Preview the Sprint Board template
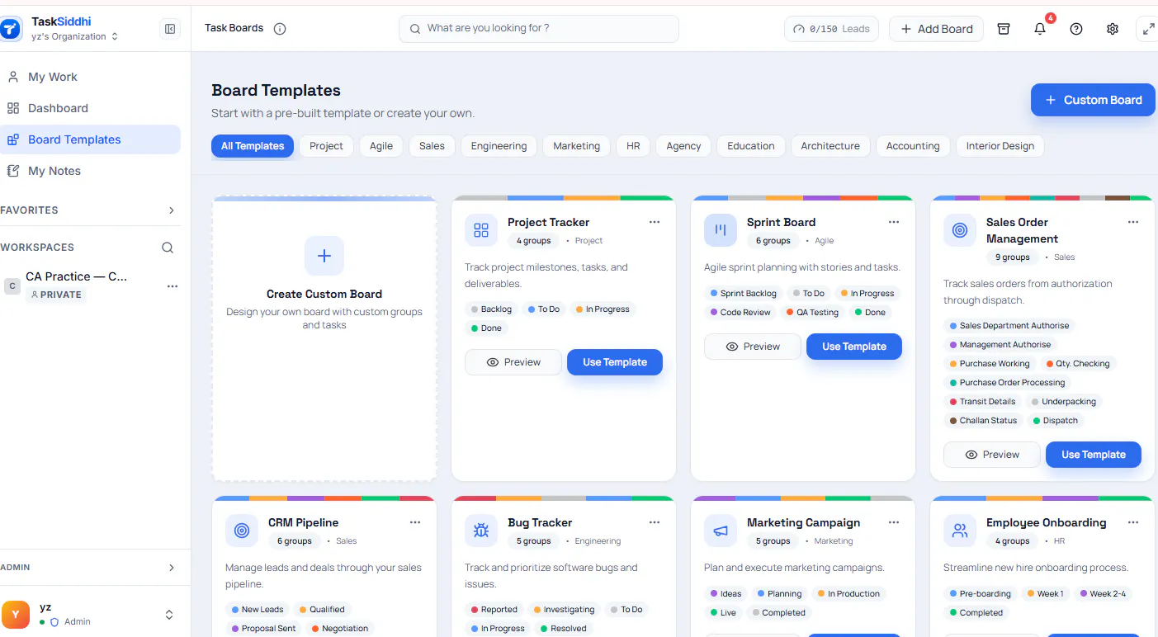The height and width of the screenshot is (637, 1158). point(752,347)
